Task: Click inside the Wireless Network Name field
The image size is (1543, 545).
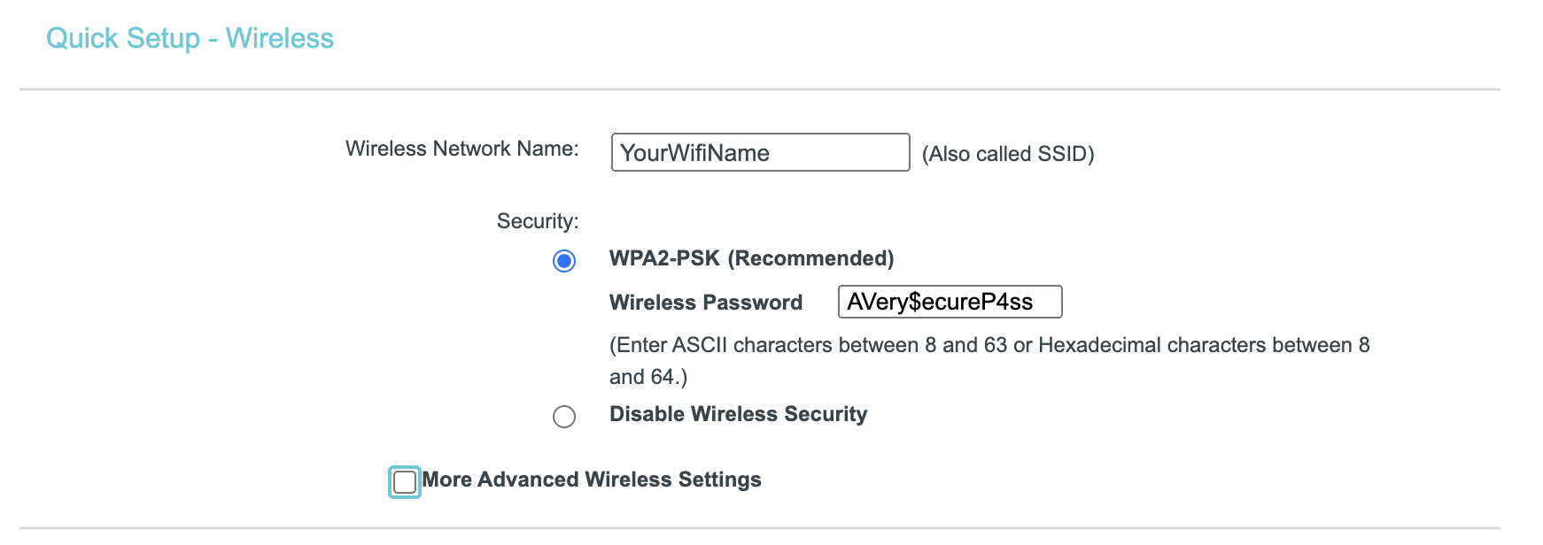Action: [x=759, y=152]
